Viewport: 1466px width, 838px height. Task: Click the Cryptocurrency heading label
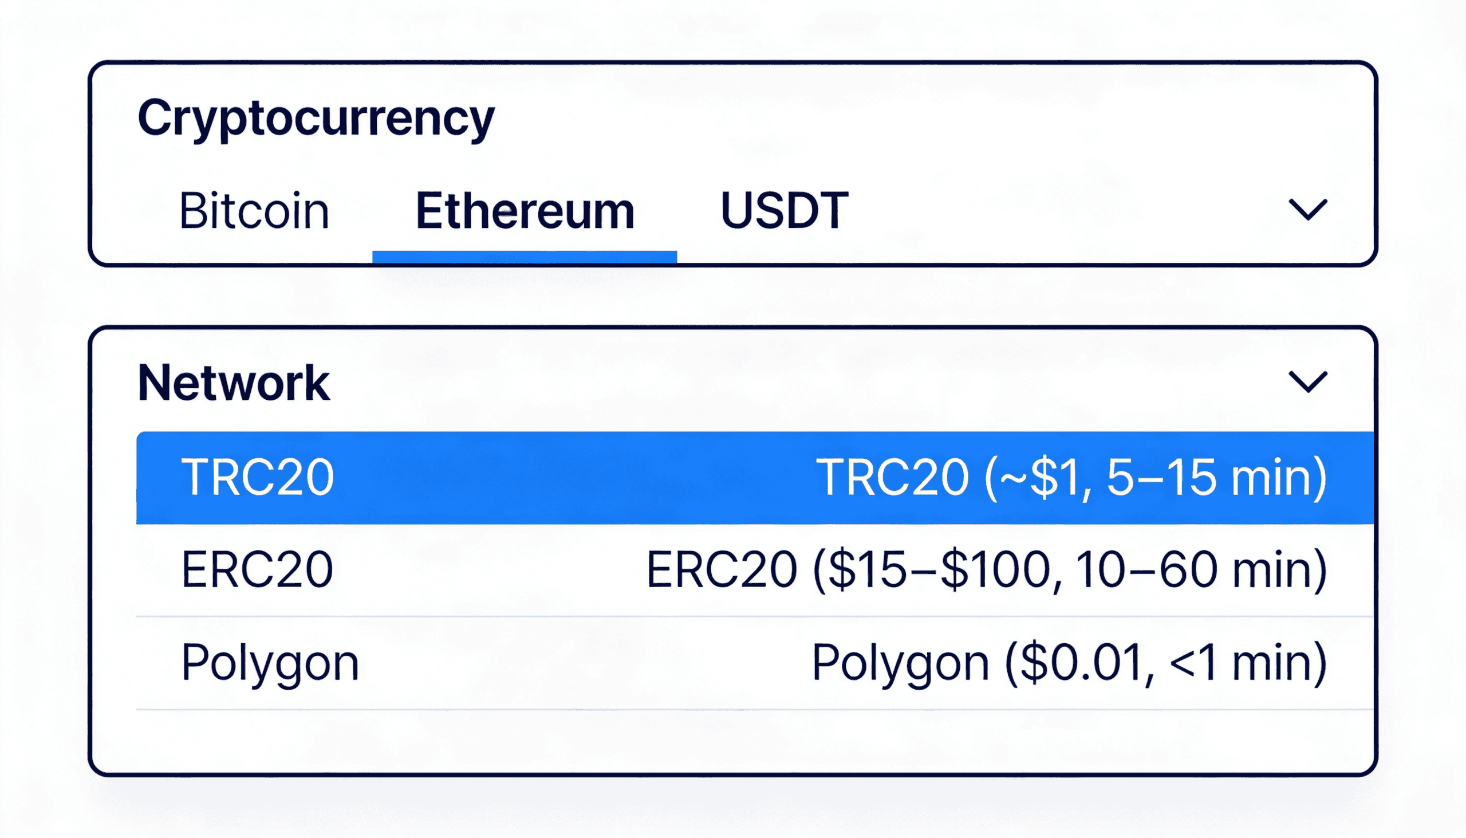tap(316, 118)
